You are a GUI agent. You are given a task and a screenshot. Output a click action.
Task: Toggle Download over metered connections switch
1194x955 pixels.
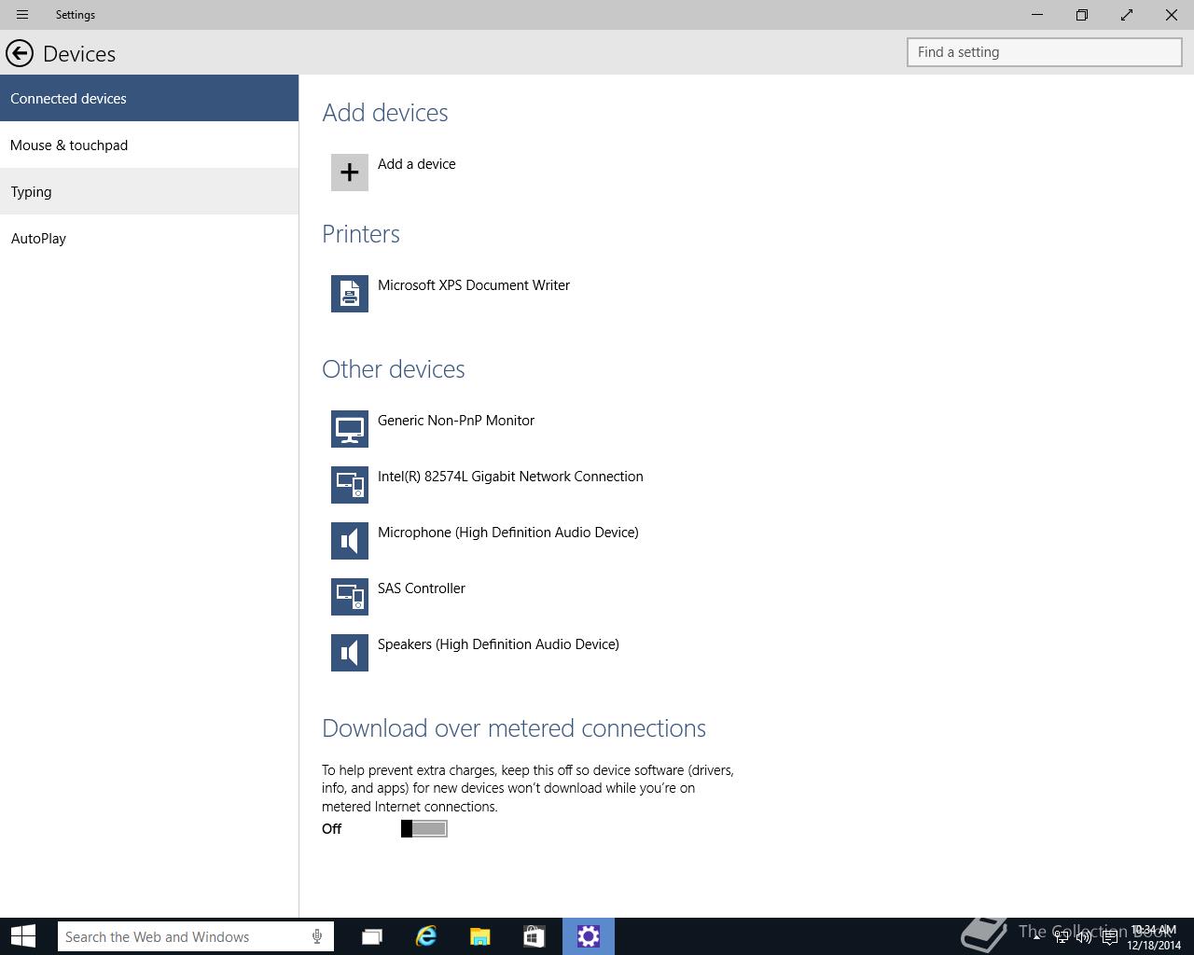424,828
